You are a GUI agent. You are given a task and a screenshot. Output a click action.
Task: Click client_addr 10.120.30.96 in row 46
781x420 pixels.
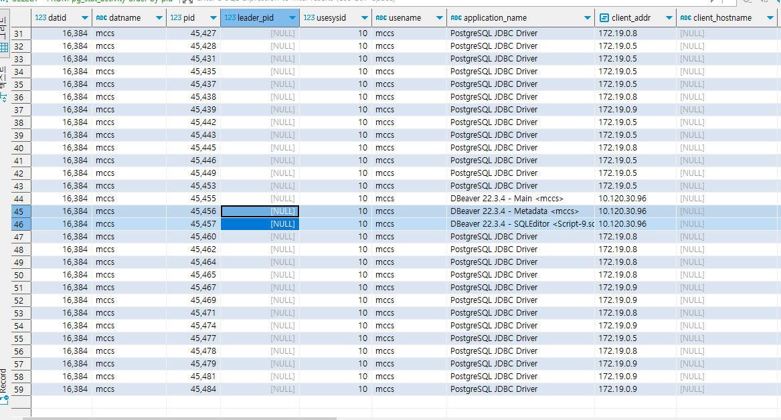pos(636,224)
